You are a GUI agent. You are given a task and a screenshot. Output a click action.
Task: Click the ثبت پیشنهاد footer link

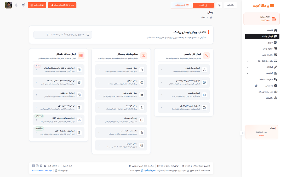click(x=61, y=170)
